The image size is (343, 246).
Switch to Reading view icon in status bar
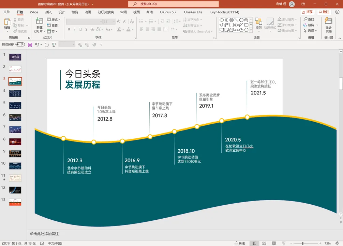point(274,243)
